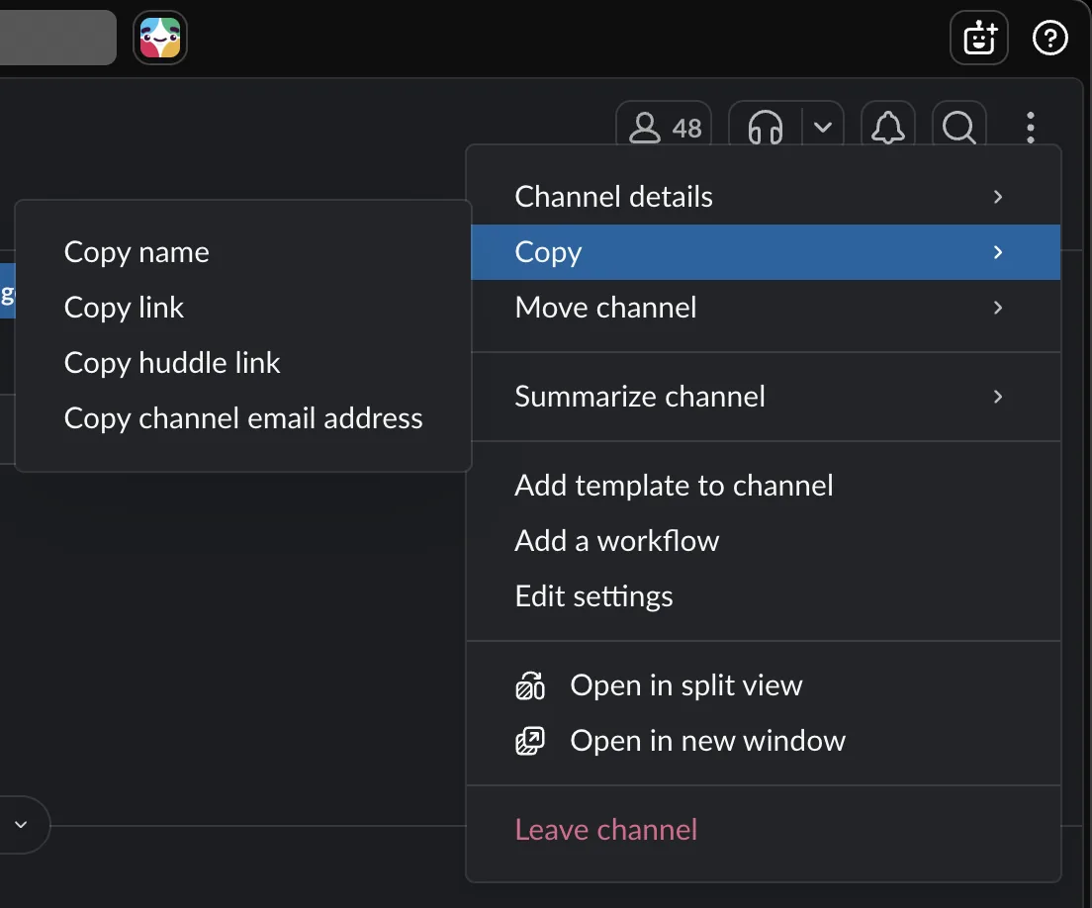Expand huddle options dropdown arrow

pos(823,128)
